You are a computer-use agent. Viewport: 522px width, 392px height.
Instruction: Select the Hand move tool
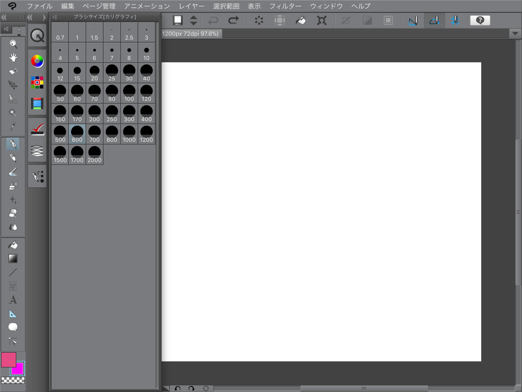coord(13,57)
